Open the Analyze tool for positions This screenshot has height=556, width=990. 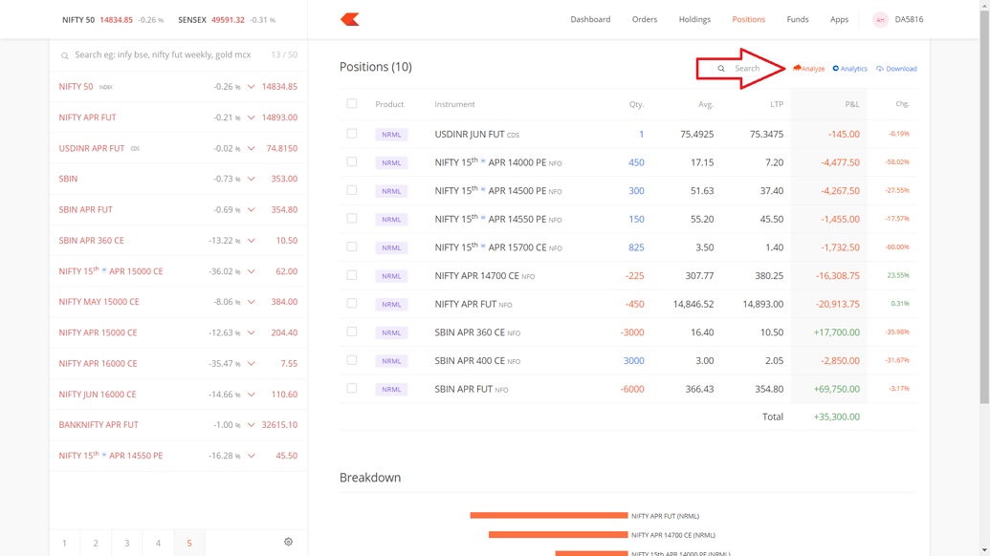tap(806, 68)
